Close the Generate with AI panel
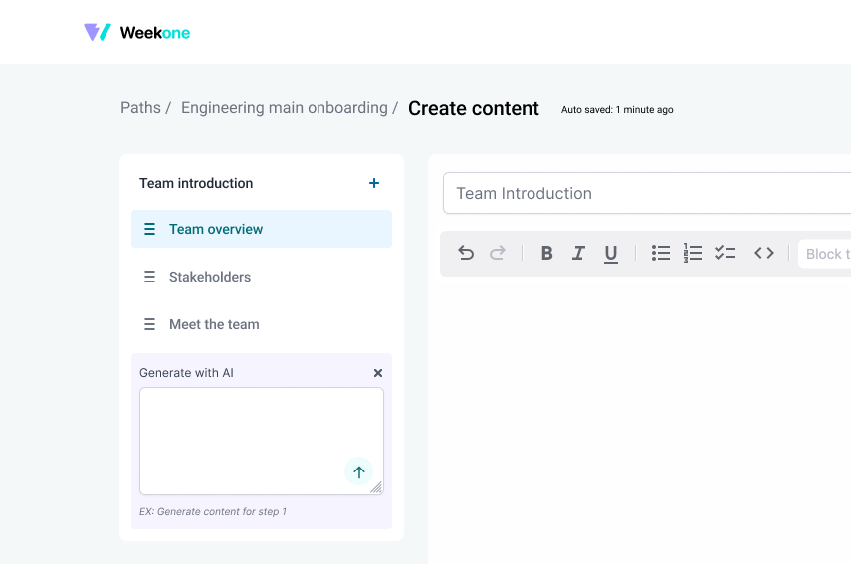851x564 pixels. pyautogui.click(x=378, y=373)
